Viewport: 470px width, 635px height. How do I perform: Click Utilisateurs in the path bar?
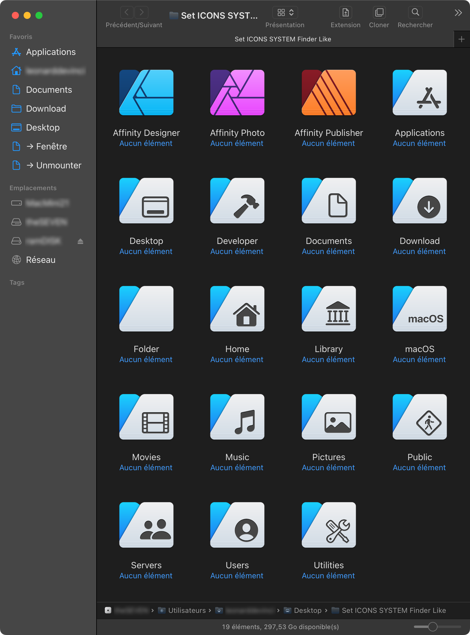(x=182, y=610)
